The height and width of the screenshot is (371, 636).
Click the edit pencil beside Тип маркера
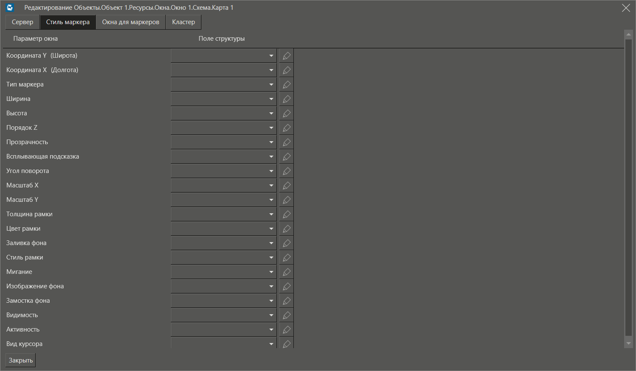coord(287,85)
